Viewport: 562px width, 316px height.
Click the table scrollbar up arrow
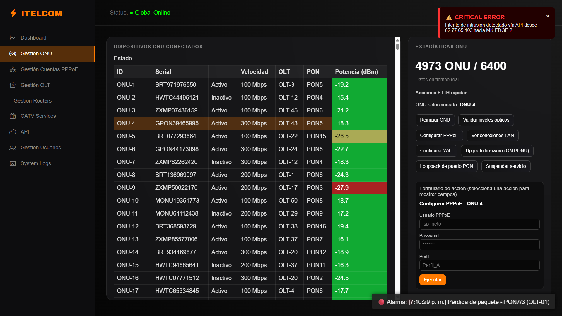point(397,40)
